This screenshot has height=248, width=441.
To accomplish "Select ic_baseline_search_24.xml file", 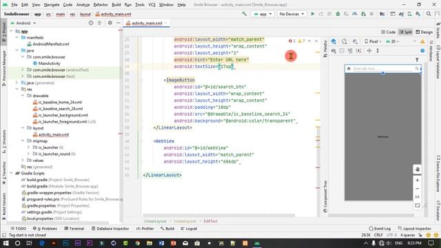I will pyautogui.click(x=61, y=109).
